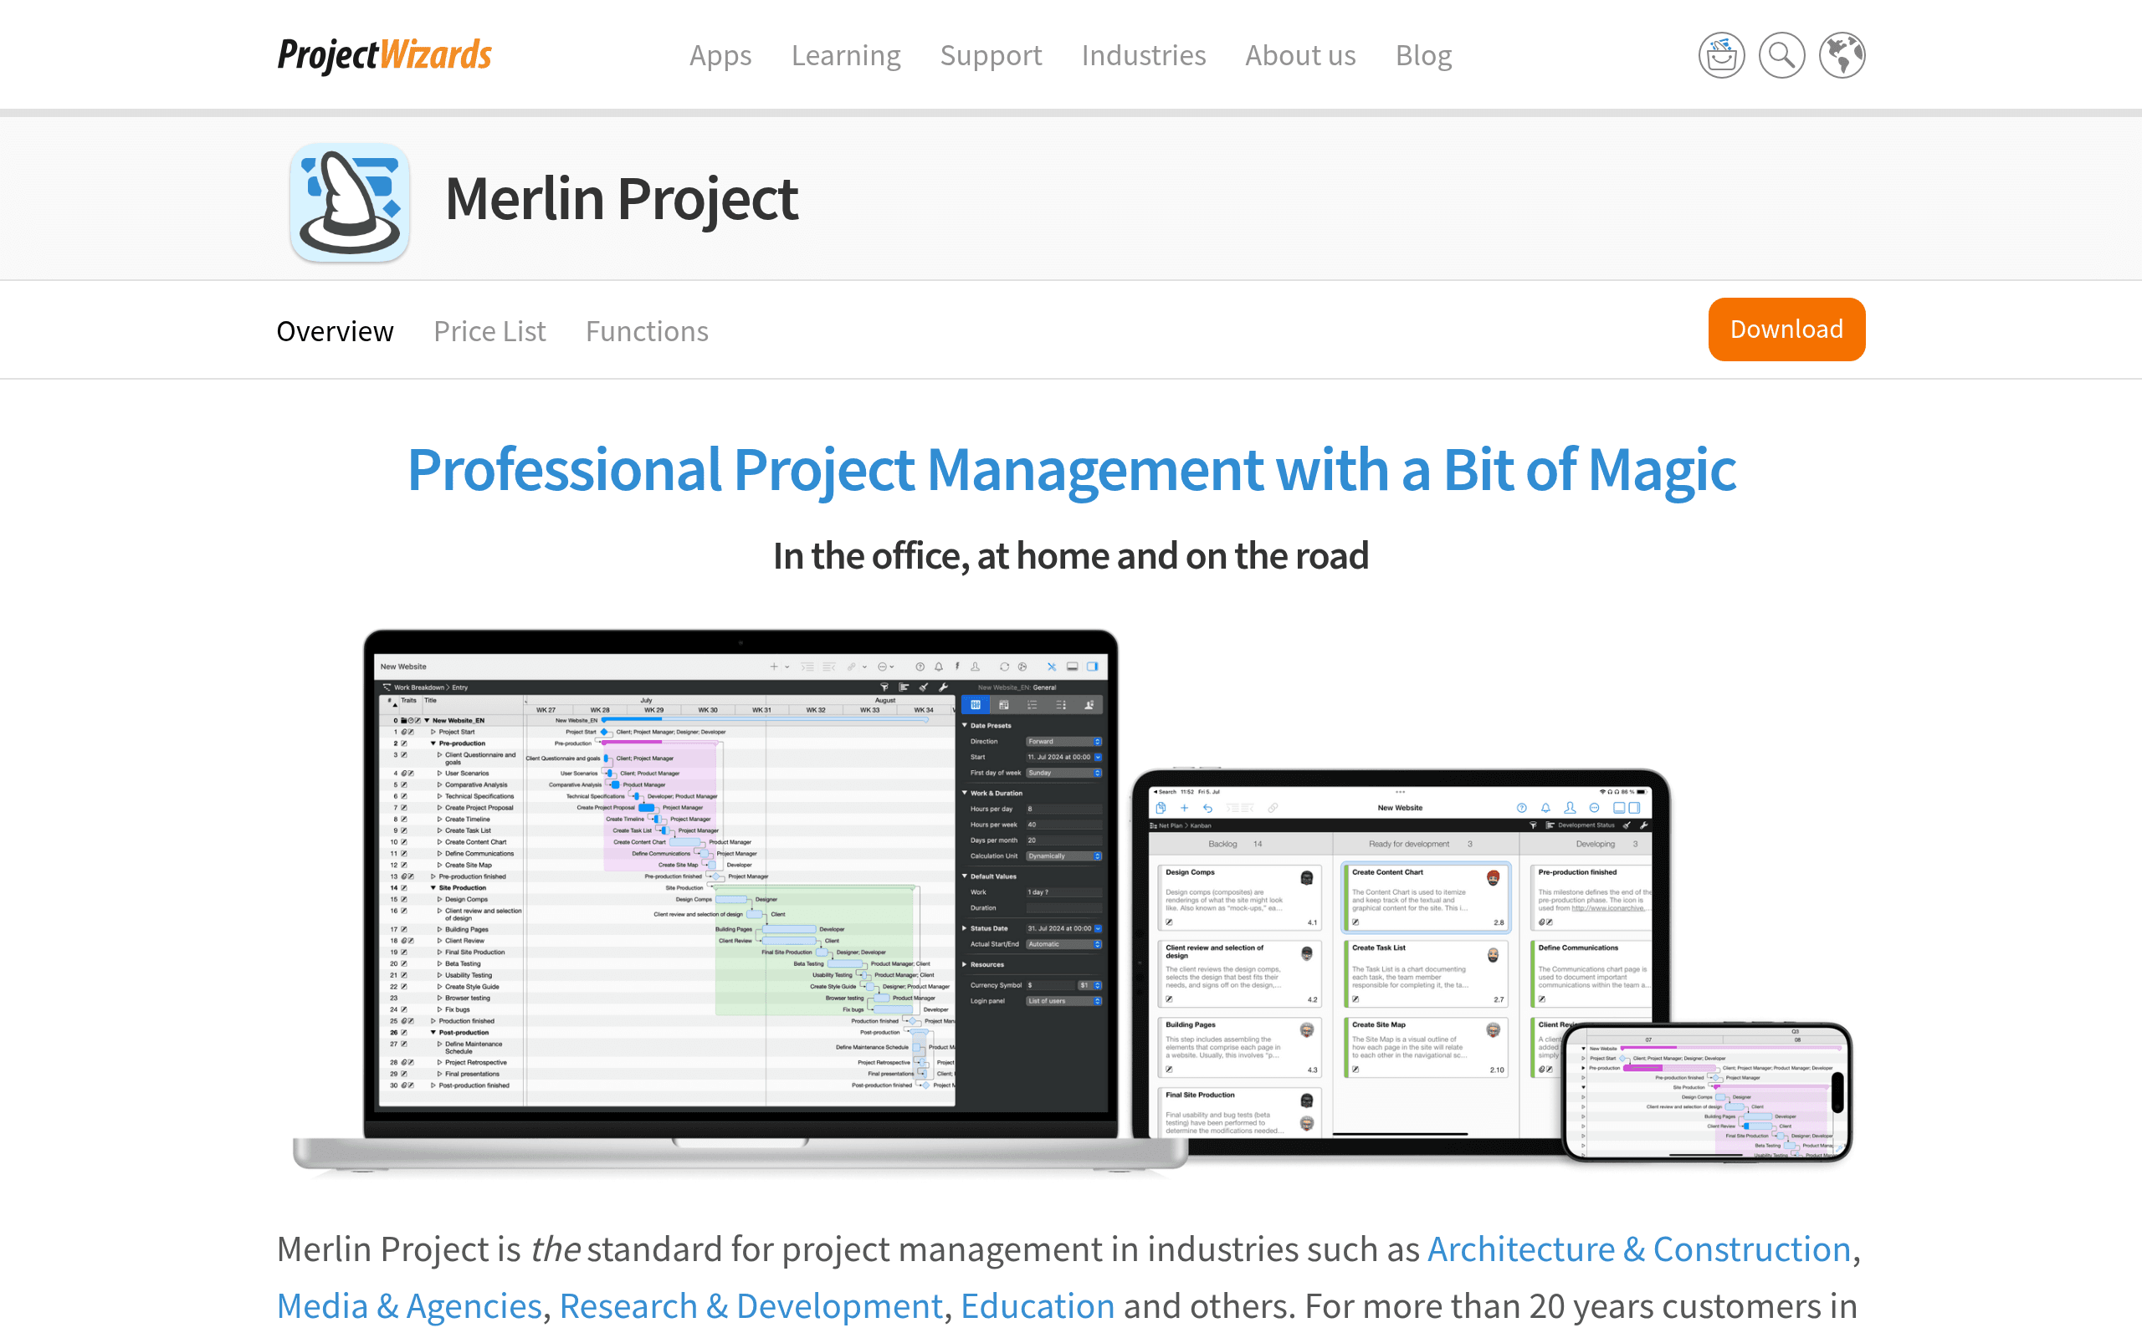Follow the Media & Agencies link
2142x1338 pixels.
[x=409, y=1306]
